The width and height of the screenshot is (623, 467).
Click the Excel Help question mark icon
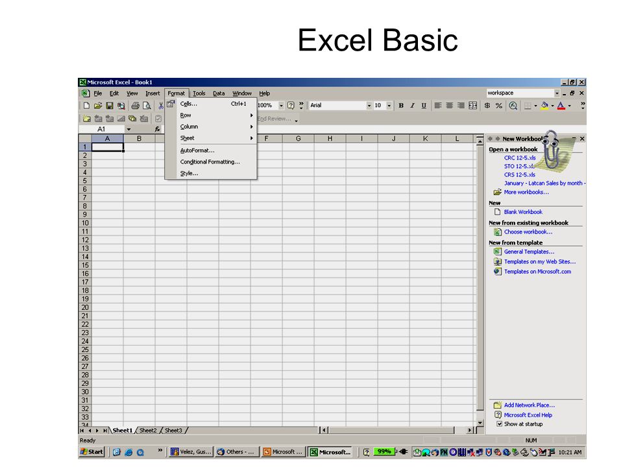click(x=291, y=106)
